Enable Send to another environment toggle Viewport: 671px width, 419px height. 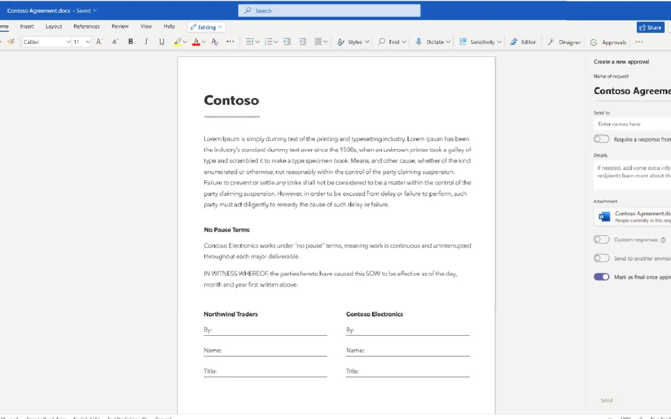601,258
